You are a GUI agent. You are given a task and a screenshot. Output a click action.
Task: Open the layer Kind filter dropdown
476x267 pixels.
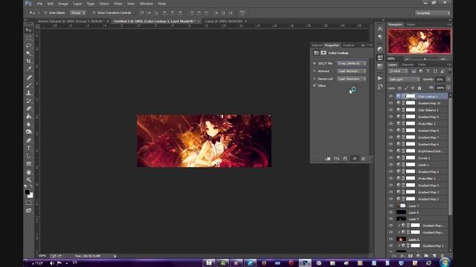[399, 71]
